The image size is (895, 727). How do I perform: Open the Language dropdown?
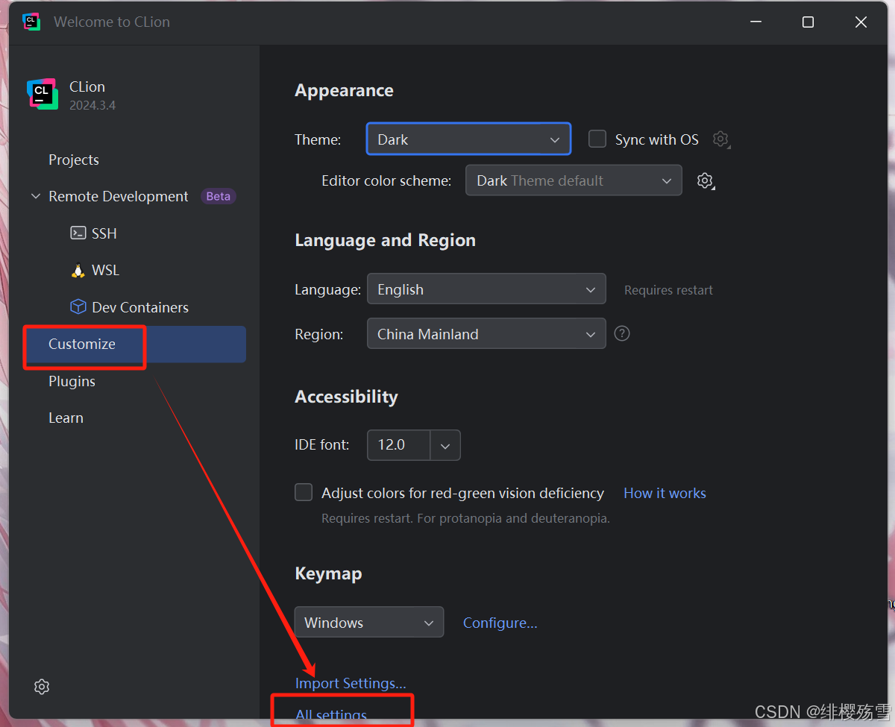[486, 289]
